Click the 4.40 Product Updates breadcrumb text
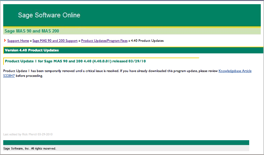This screenshot has height=155, width=264. (147, 41)
